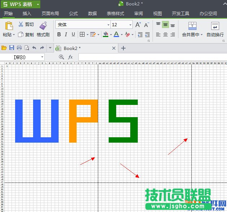Open file with folder icon
This screenshot has width=227, height=212.
pyautogui.click(x=4, y=47)
